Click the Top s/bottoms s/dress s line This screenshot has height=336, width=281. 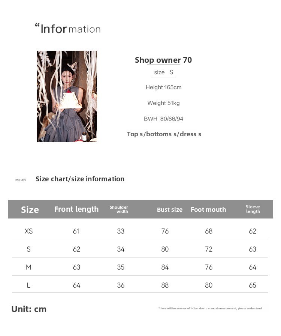[164, 134]
